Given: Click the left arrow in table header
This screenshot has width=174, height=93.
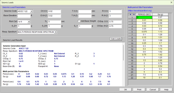Looking at the screenshot, I should (x=130, y=14).
